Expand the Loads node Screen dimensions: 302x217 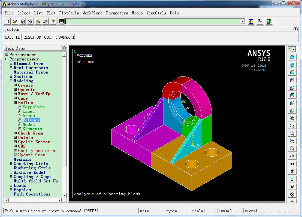point(11,185)
